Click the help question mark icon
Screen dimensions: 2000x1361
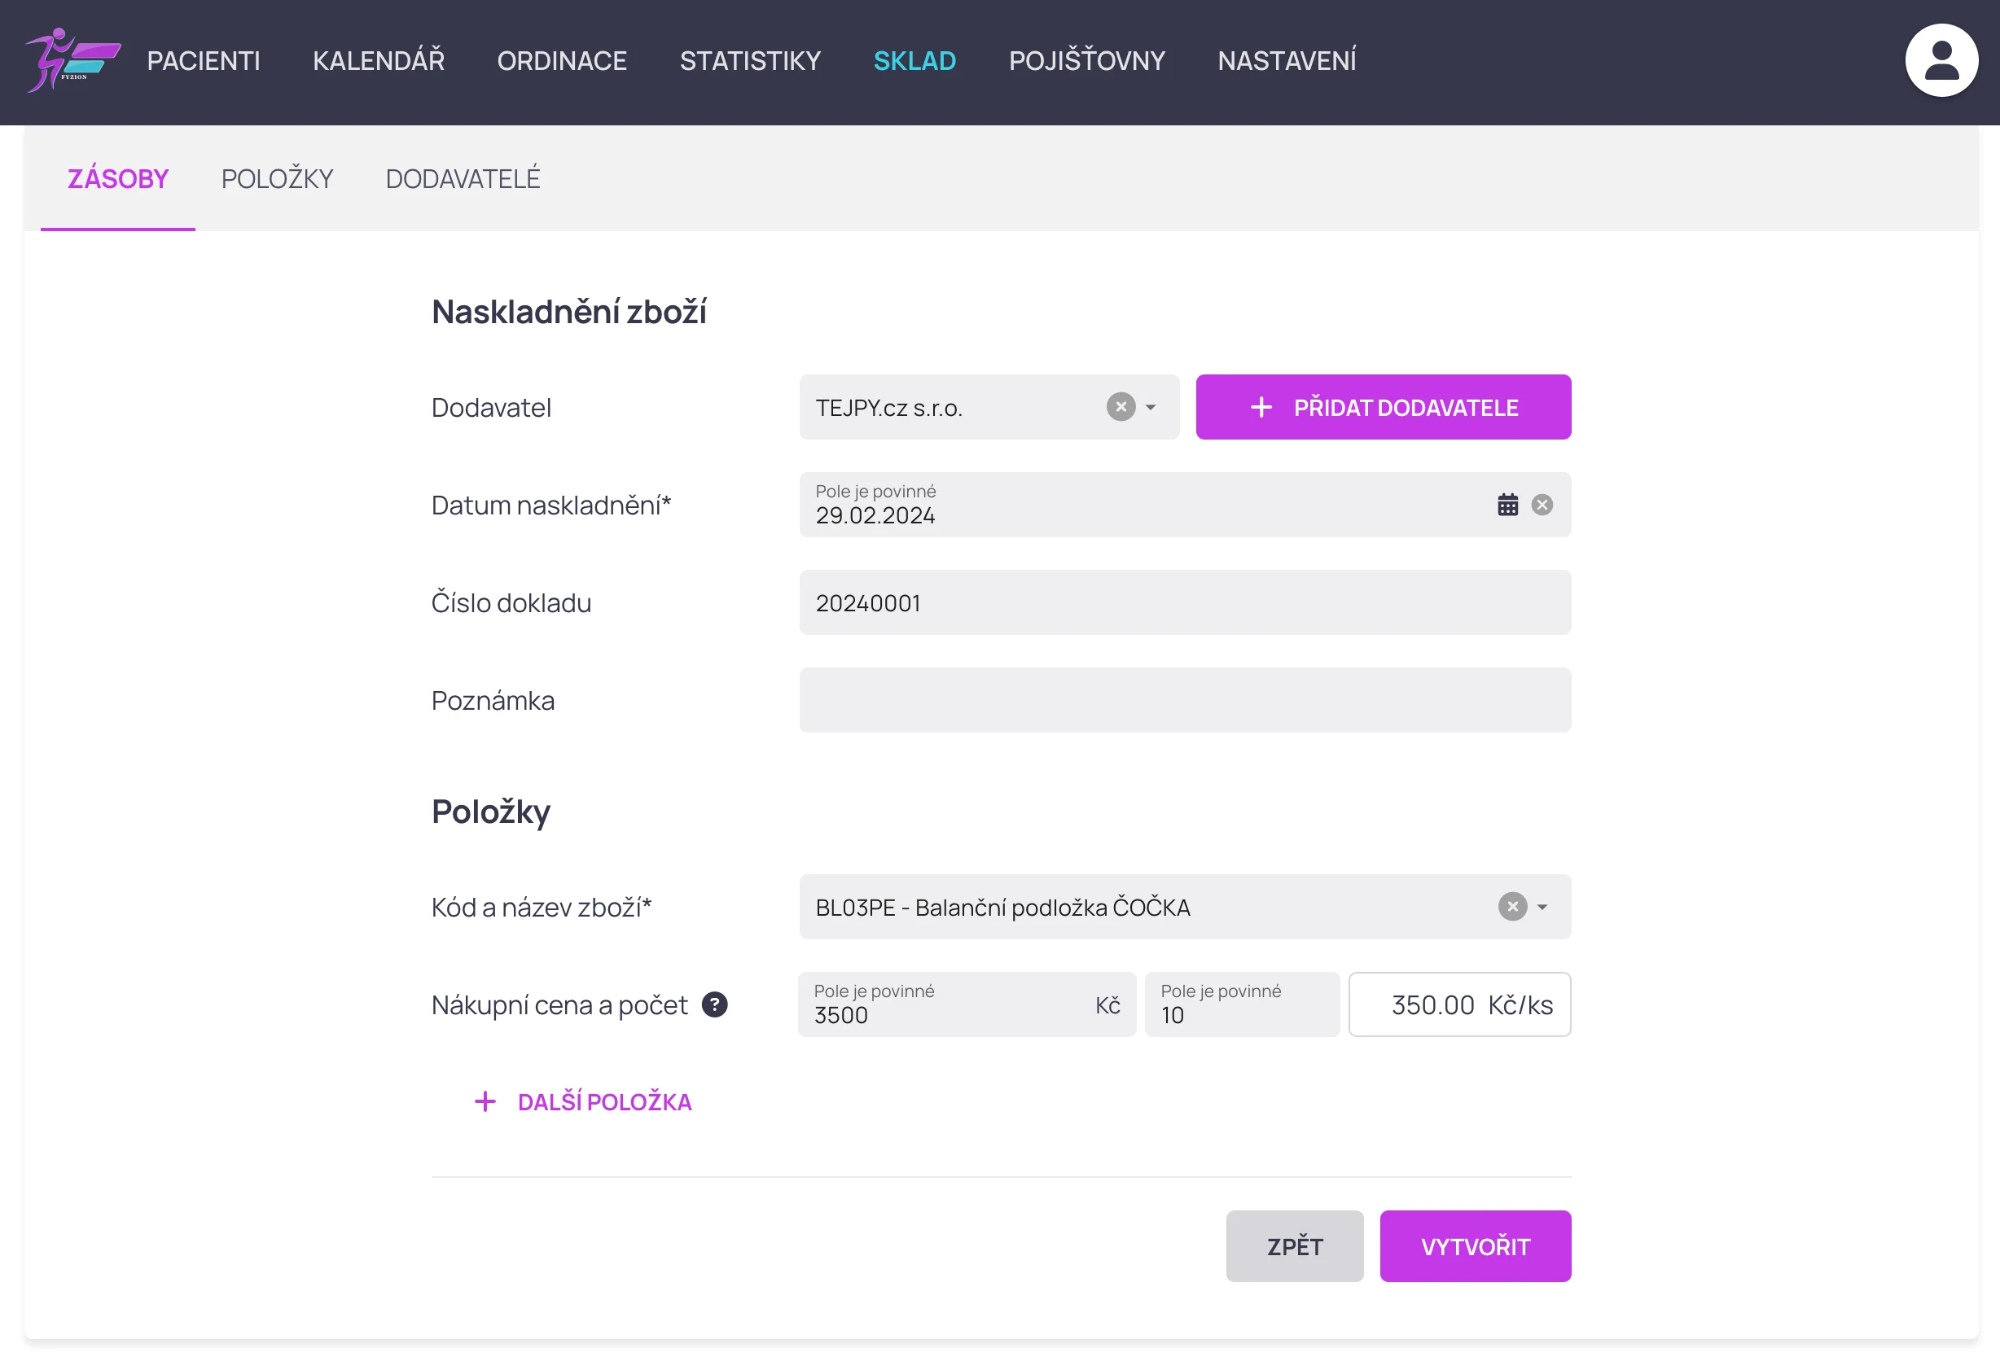point(714,1004)
